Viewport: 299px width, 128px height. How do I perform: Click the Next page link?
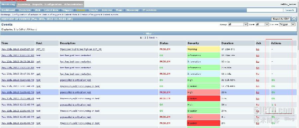click(153, 38)
